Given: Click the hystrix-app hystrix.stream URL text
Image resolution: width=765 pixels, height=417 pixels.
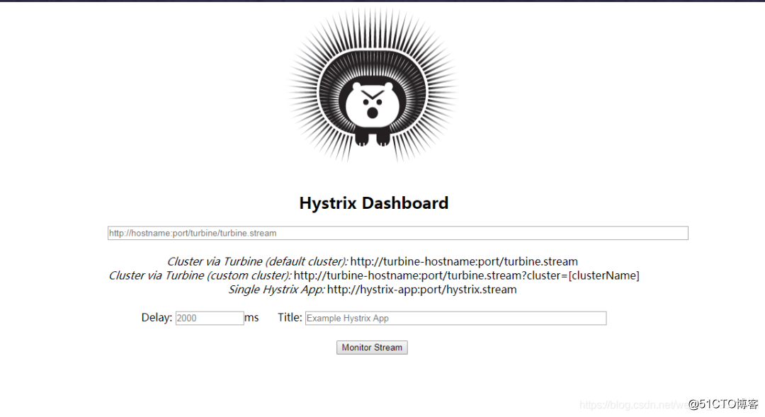Looking at the screenshot, I should pos(421,290).
